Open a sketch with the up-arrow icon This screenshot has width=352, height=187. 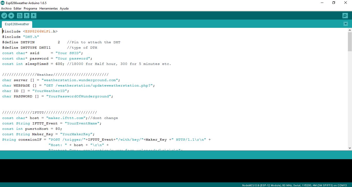(x=27, y=16)
